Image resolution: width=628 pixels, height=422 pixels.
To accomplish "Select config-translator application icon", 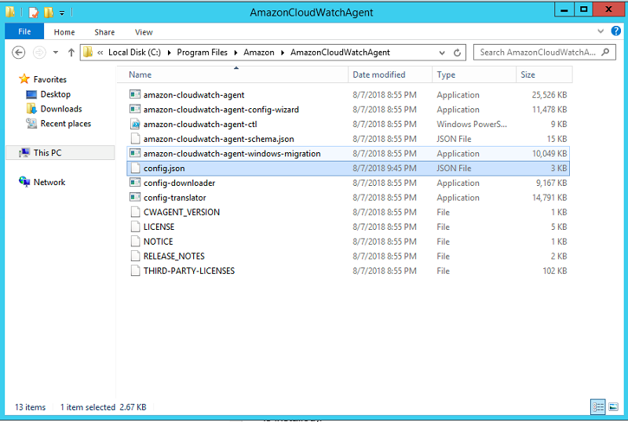I will (135, 198).
